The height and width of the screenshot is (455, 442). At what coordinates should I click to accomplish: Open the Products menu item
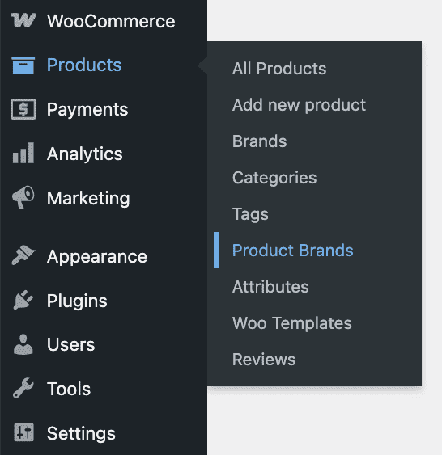pos(84,65)
